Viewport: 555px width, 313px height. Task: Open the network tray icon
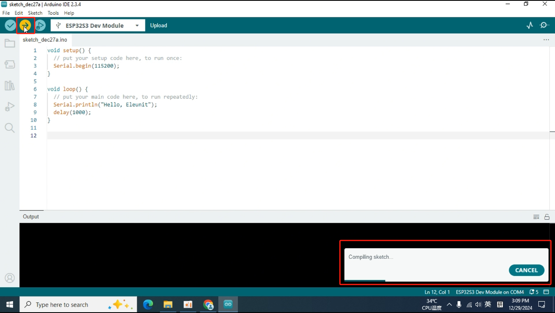point(469,304)
